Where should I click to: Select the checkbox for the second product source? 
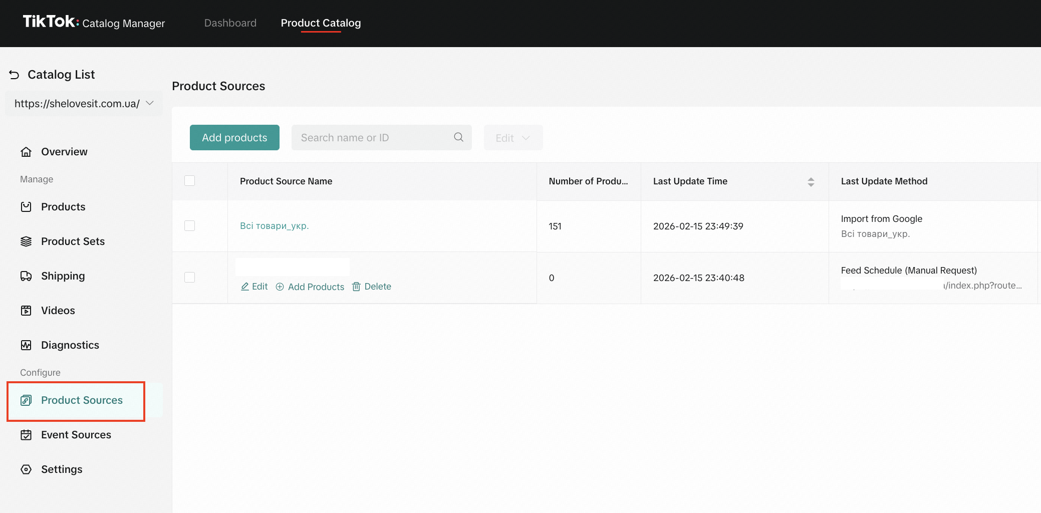[189, 278]
